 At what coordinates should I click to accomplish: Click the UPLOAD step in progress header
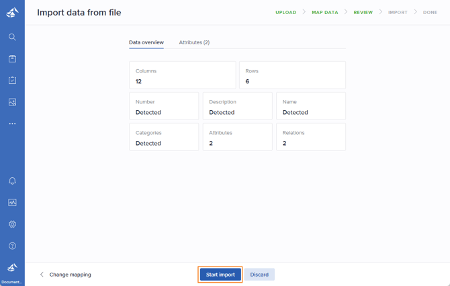point(285,12)
